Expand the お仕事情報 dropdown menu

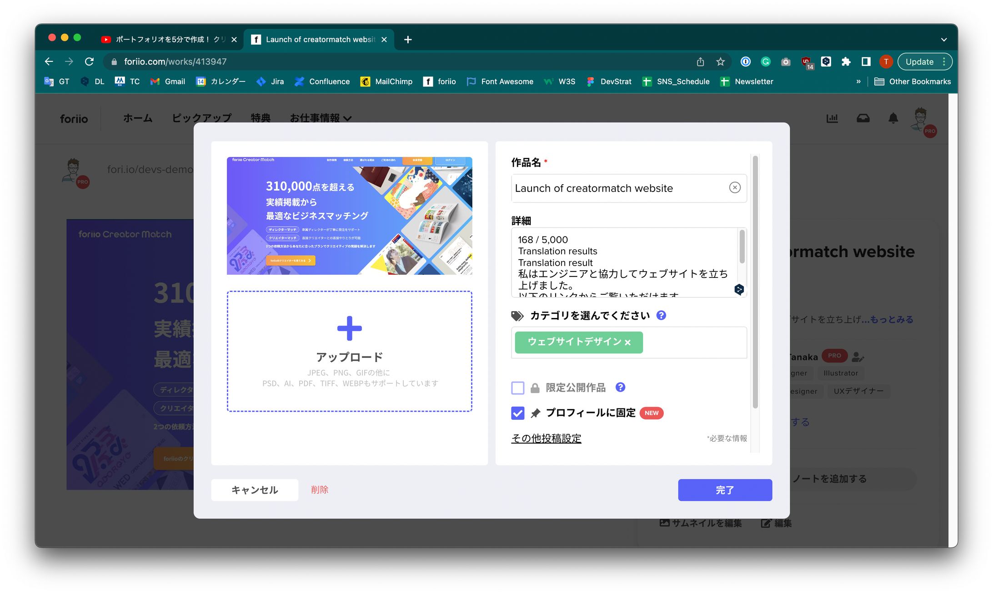pyautogui.click(x=321, y=118)
